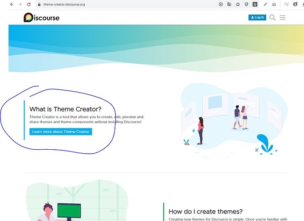
Task: Click Learn more about Theme Creator
Action: coord(61,132)
